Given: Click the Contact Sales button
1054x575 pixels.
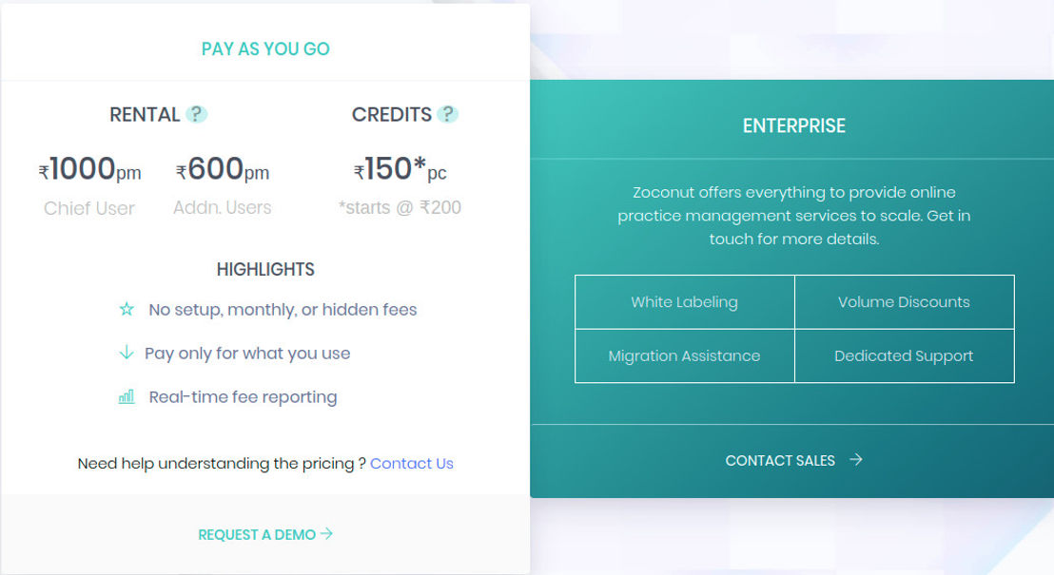Looking at the screenshot, I should click(x=794, y=460).
